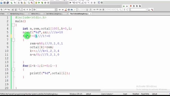
Task: Start debugging with the Debug/Continue arrow
Action: point(70,3)
